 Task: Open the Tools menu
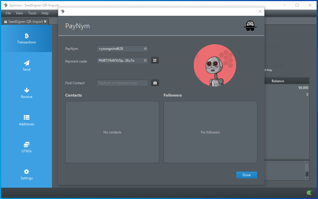pos(32,13)
